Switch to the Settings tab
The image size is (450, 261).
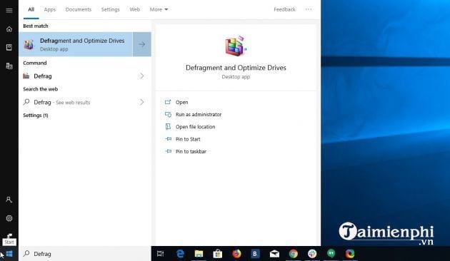[110, 9]
